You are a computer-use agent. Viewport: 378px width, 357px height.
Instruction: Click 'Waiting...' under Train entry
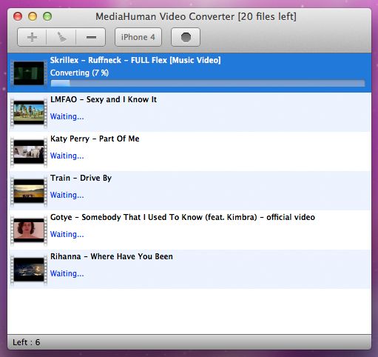pos(67,195)
